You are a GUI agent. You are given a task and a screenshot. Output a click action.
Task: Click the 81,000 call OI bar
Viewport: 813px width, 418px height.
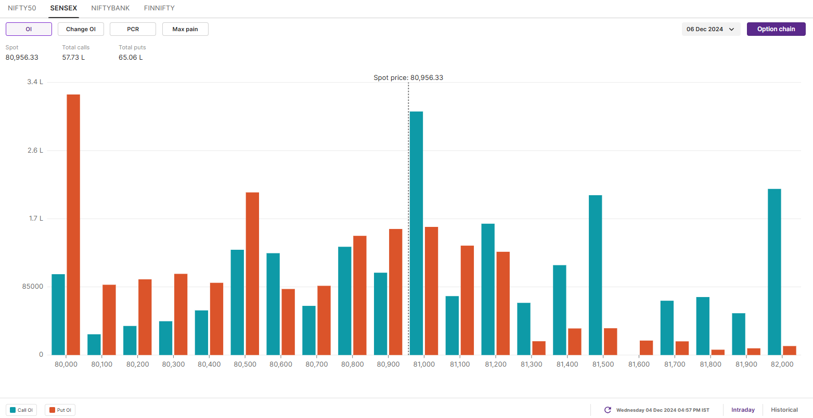(x=416, y=233)
